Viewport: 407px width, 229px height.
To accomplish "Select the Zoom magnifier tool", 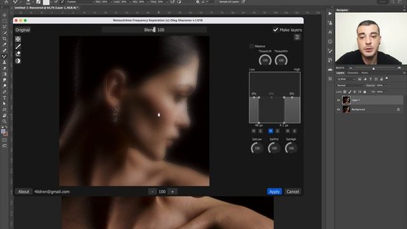I will (x=4, y=121).
